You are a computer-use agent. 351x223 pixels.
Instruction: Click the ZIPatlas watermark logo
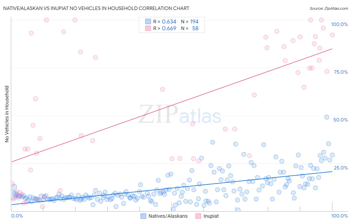click(180, 114)
